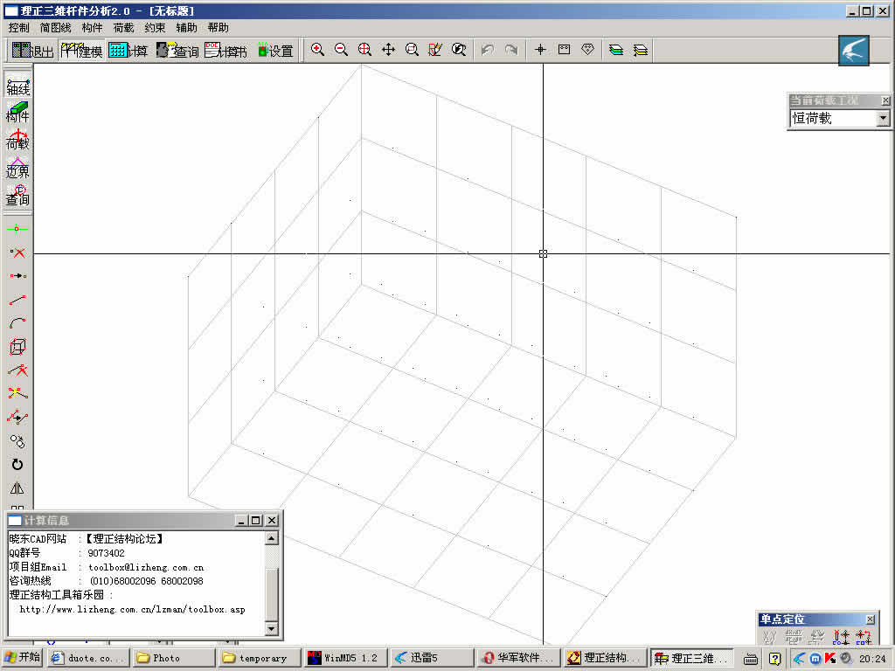Select the draw arc tool
Screen dimensions: 895x671
pyautogui.click(x=17, y=323)
